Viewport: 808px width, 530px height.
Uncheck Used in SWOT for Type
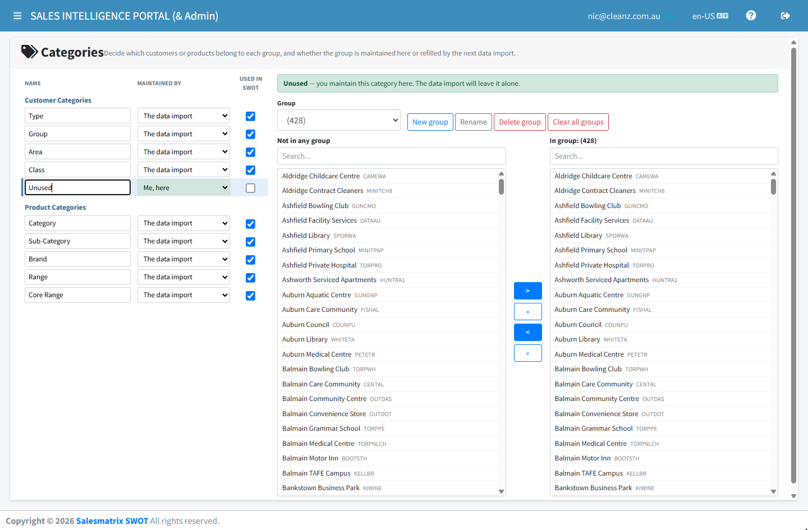[250, 116]
